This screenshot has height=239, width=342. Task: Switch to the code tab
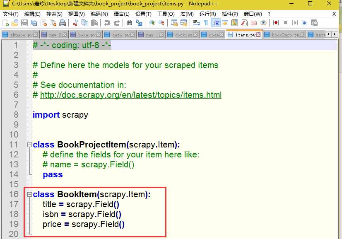(212, 35)
